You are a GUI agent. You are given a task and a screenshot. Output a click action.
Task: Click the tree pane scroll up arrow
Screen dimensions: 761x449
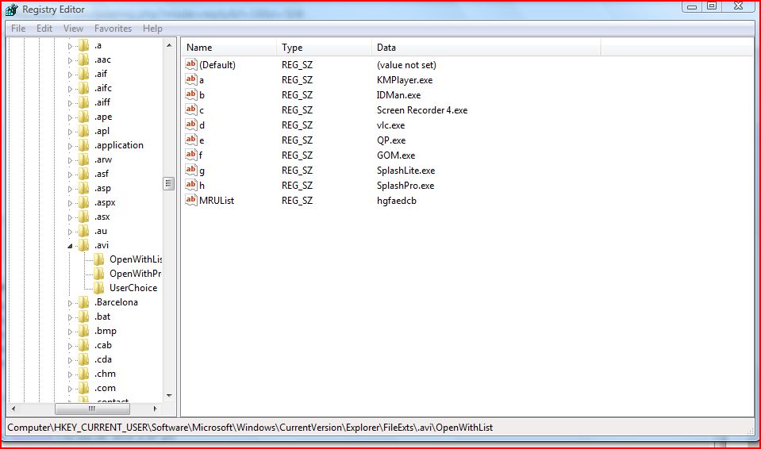pyautogui.click(x=169, y=45)
